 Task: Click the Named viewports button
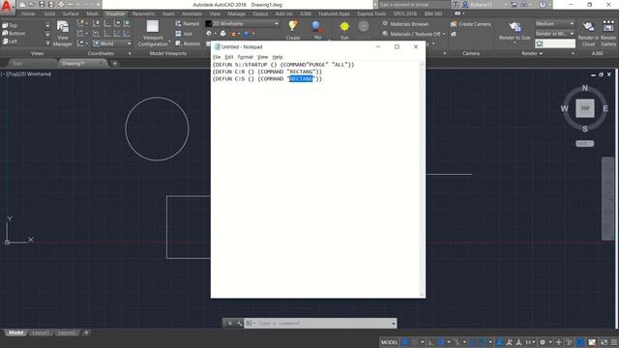point(187,23)
